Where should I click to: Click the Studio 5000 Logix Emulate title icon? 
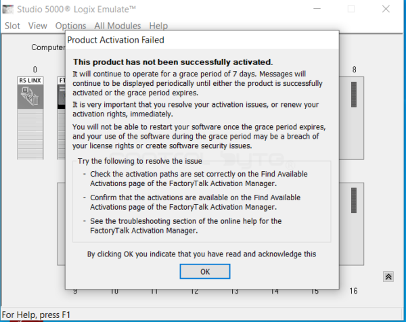7,9
